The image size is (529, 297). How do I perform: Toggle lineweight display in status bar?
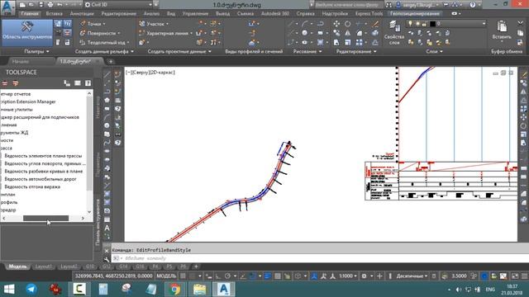(267, 276)
